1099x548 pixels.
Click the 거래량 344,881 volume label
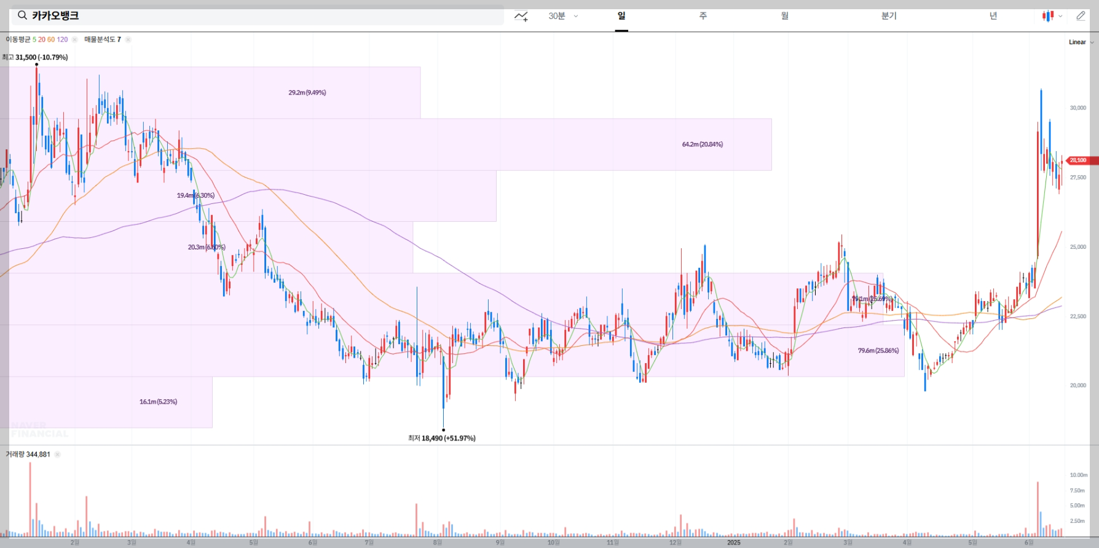click(28, 455)
